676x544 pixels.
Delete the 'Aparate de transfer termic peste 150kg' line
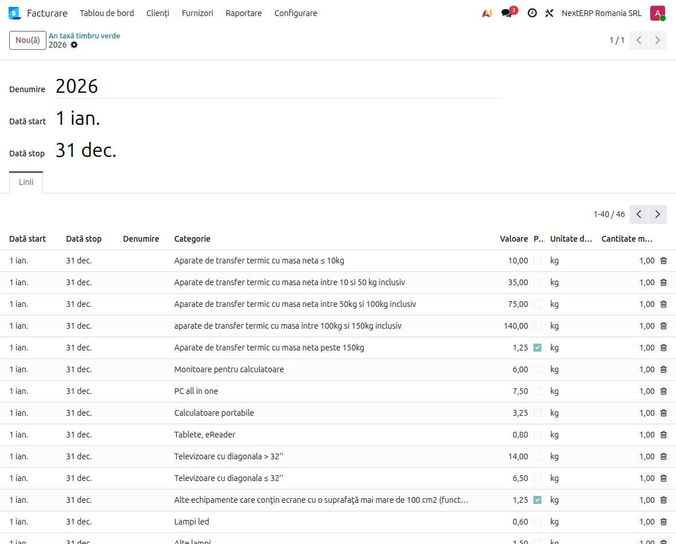tap(663, 348)
